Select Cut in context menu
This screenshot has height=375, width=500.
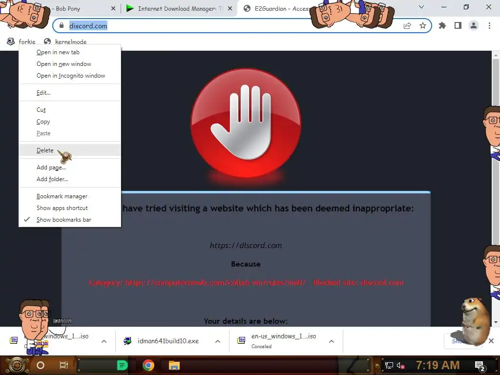click(x=70, y=110)
